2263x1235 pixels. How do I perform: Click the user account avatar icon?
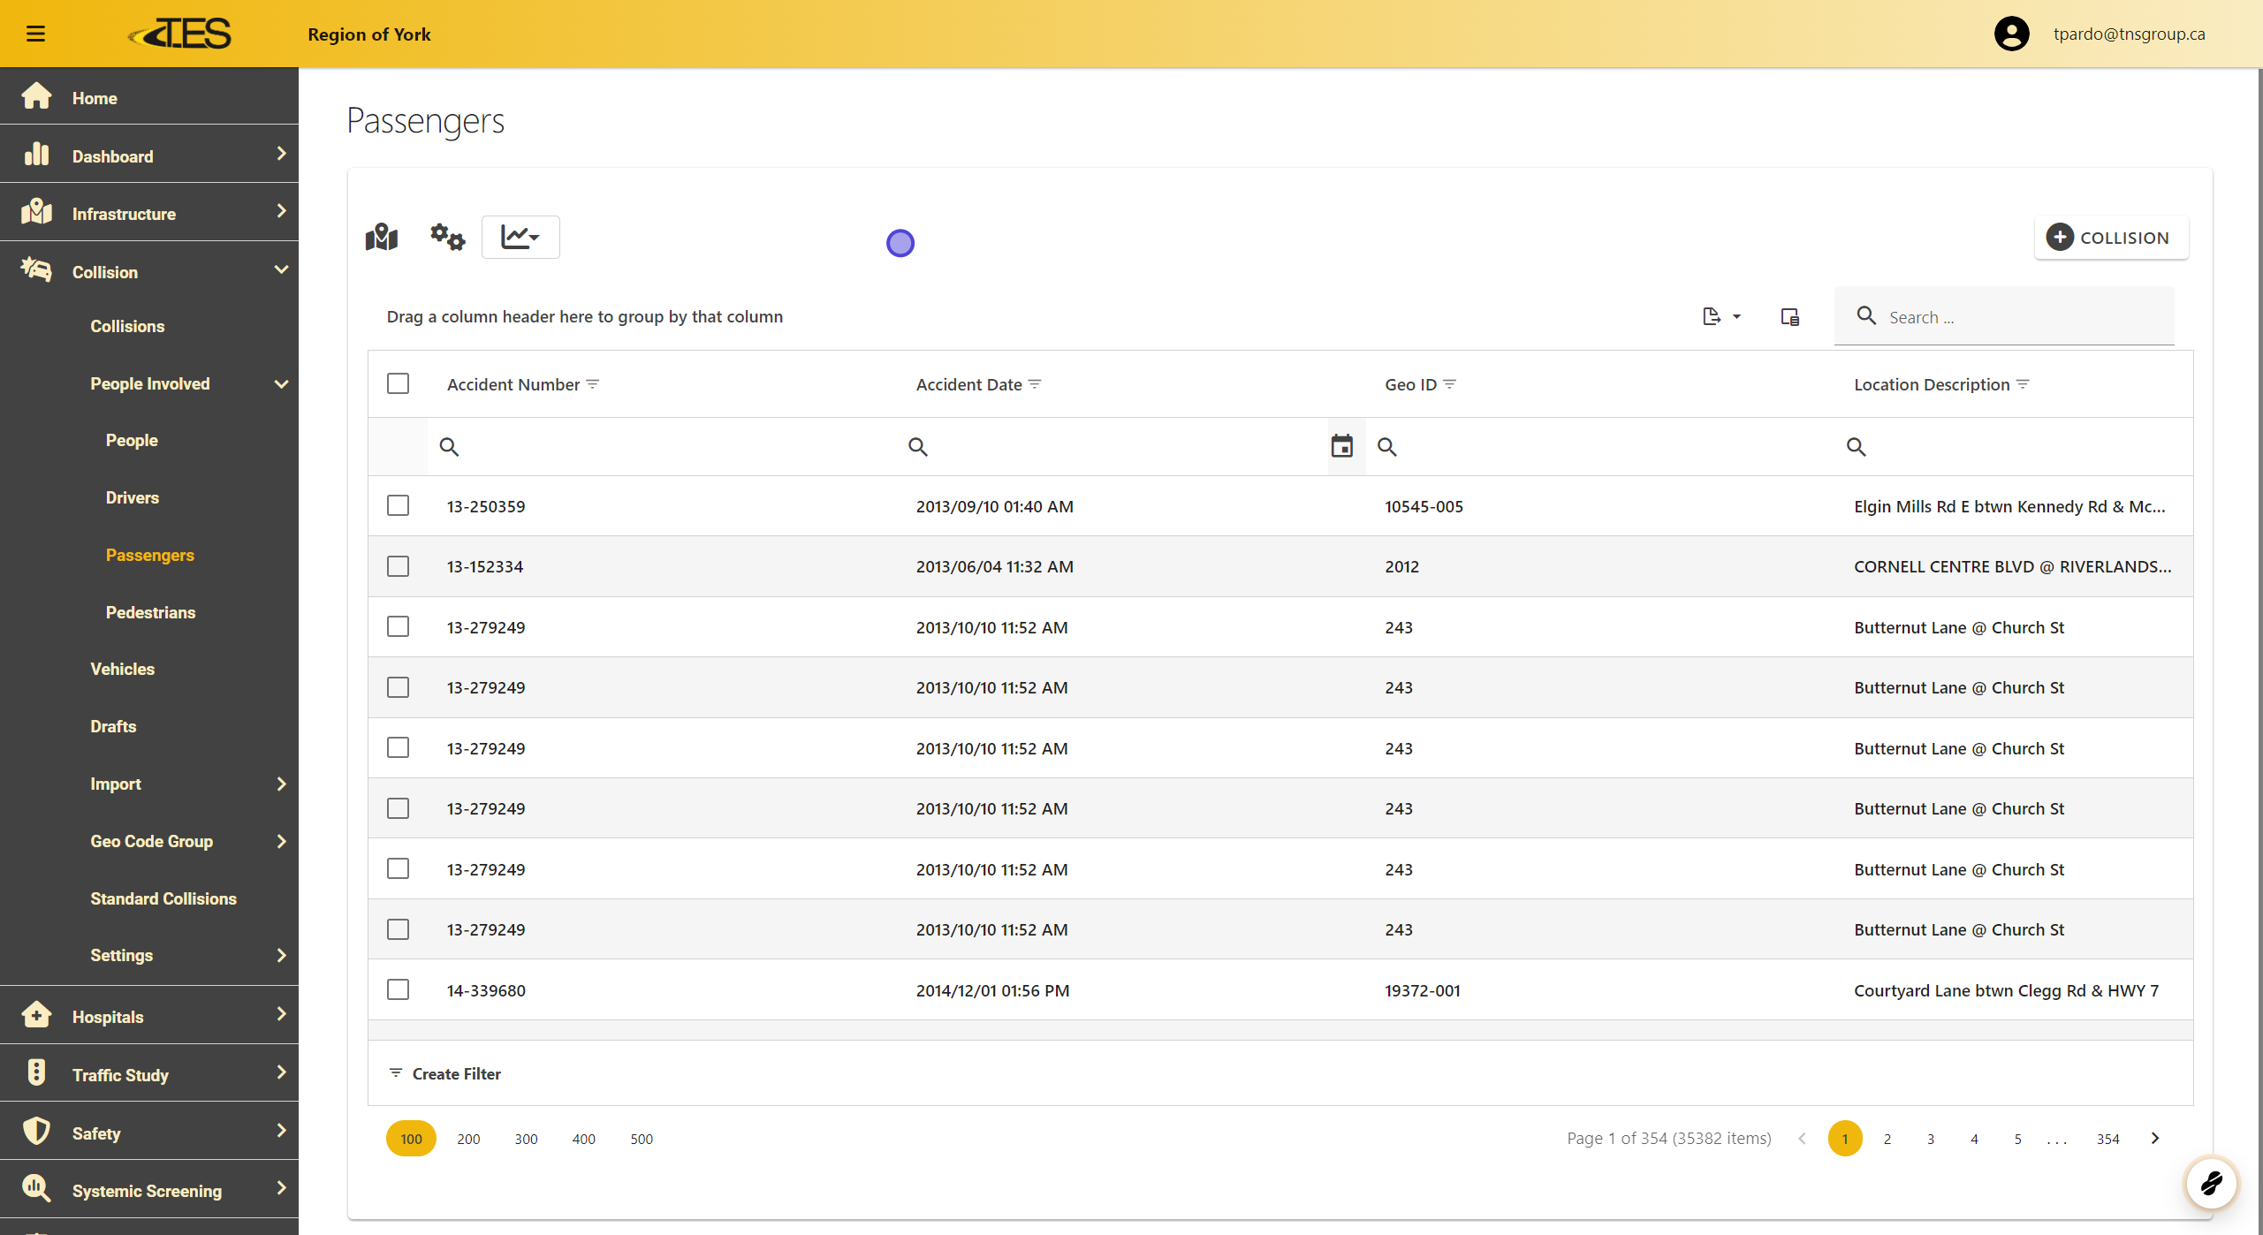tap(2011, 34)
